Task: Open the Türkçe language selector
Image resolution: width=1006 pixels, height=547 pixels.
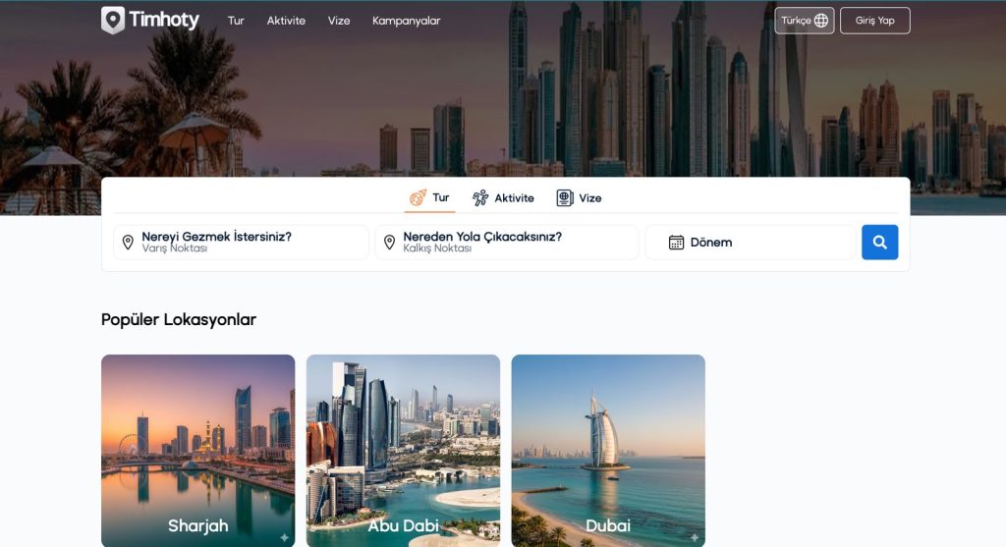Action: 804,21
